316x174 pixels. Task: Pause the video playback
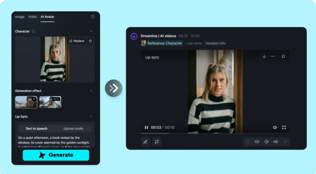pyautogui.click(x=146, y=127)
